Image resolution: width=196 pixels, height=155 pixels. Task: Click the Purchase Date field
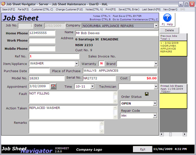(39, 71)
